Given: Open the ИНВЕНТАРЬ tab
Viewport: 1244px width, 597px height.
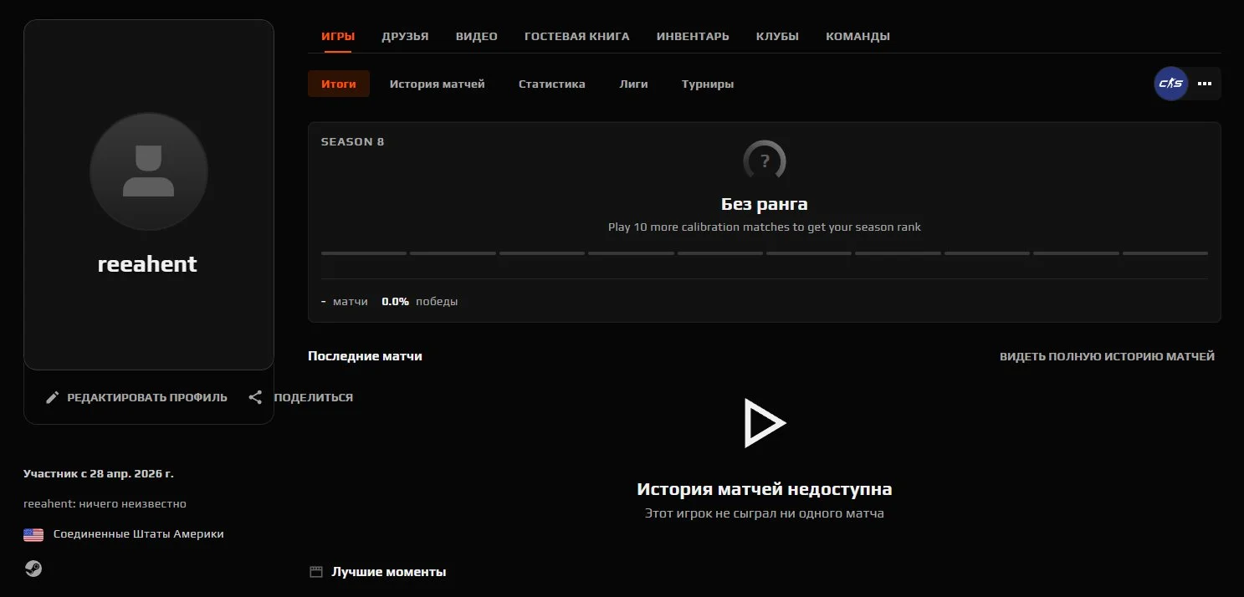Looking at the screenshot, I should point(693,37).
